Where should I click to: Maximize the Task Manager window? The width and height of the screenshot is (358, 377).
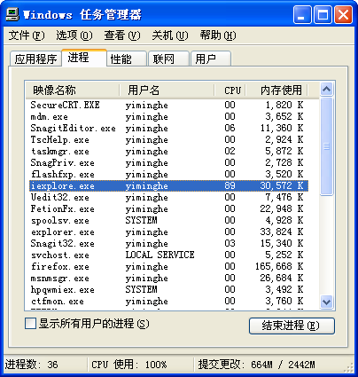[323, 14]
